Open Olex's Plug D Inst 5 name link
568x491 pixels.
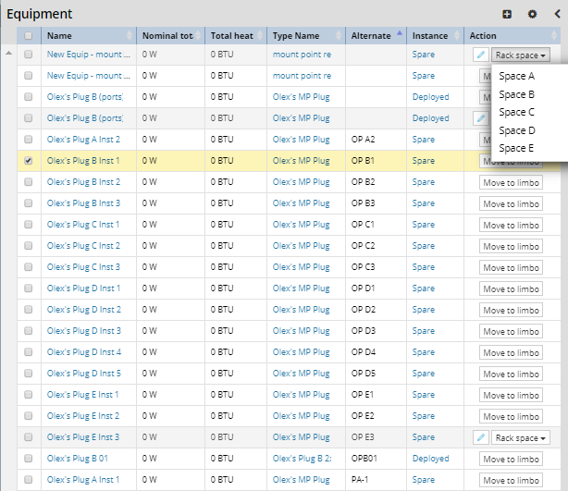tap(83, 374)
